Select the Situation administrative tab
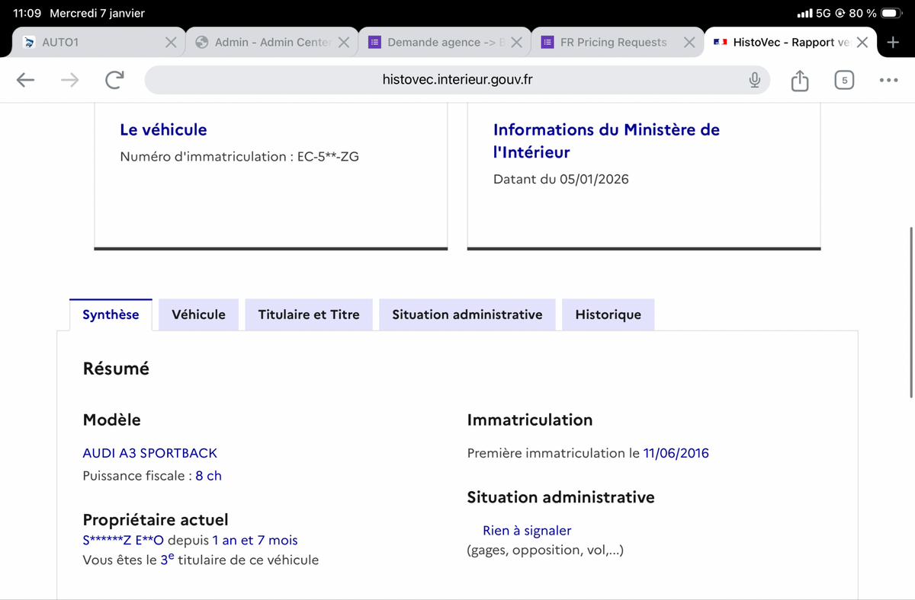This screenshot has height=600, width=915. [x=467, y=314]
